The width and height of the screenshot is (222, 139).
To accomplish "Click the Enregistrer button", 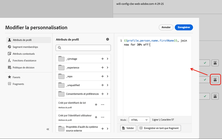I will point(184,27).
